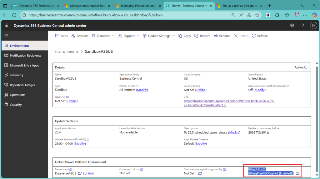Open Partner Access help tooltip
The image size is (320, 179).
137,86
